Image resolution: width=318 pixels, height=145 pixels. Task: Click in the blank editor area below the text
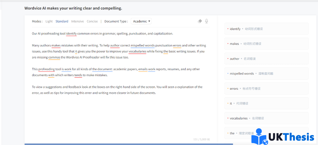pyautogui.click(x=120, y=117)
